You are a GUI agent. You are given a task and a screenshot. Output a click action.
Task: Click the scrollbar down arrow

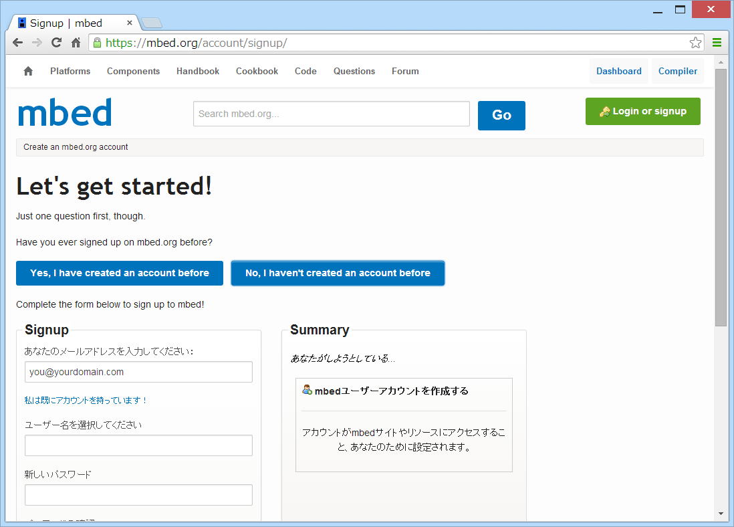[721, 514]
